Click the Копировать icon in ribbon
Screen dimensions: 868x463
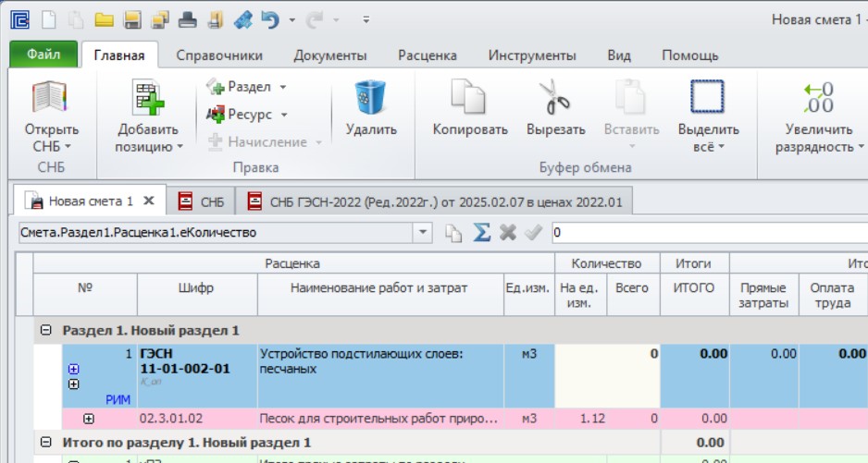(468, 97)
